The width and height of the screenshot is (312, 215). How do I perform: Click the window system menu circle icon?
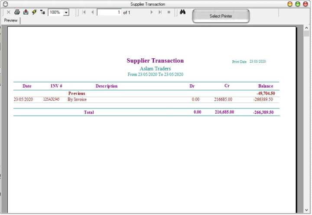click(6, 4)
